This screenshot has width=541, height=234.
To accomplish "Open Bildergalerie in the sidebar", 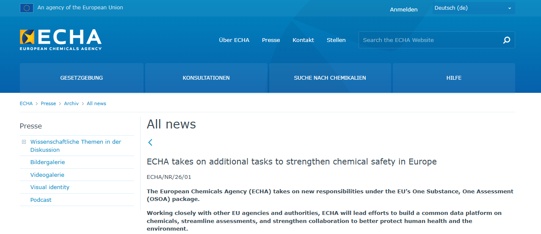I will [47, 162].
